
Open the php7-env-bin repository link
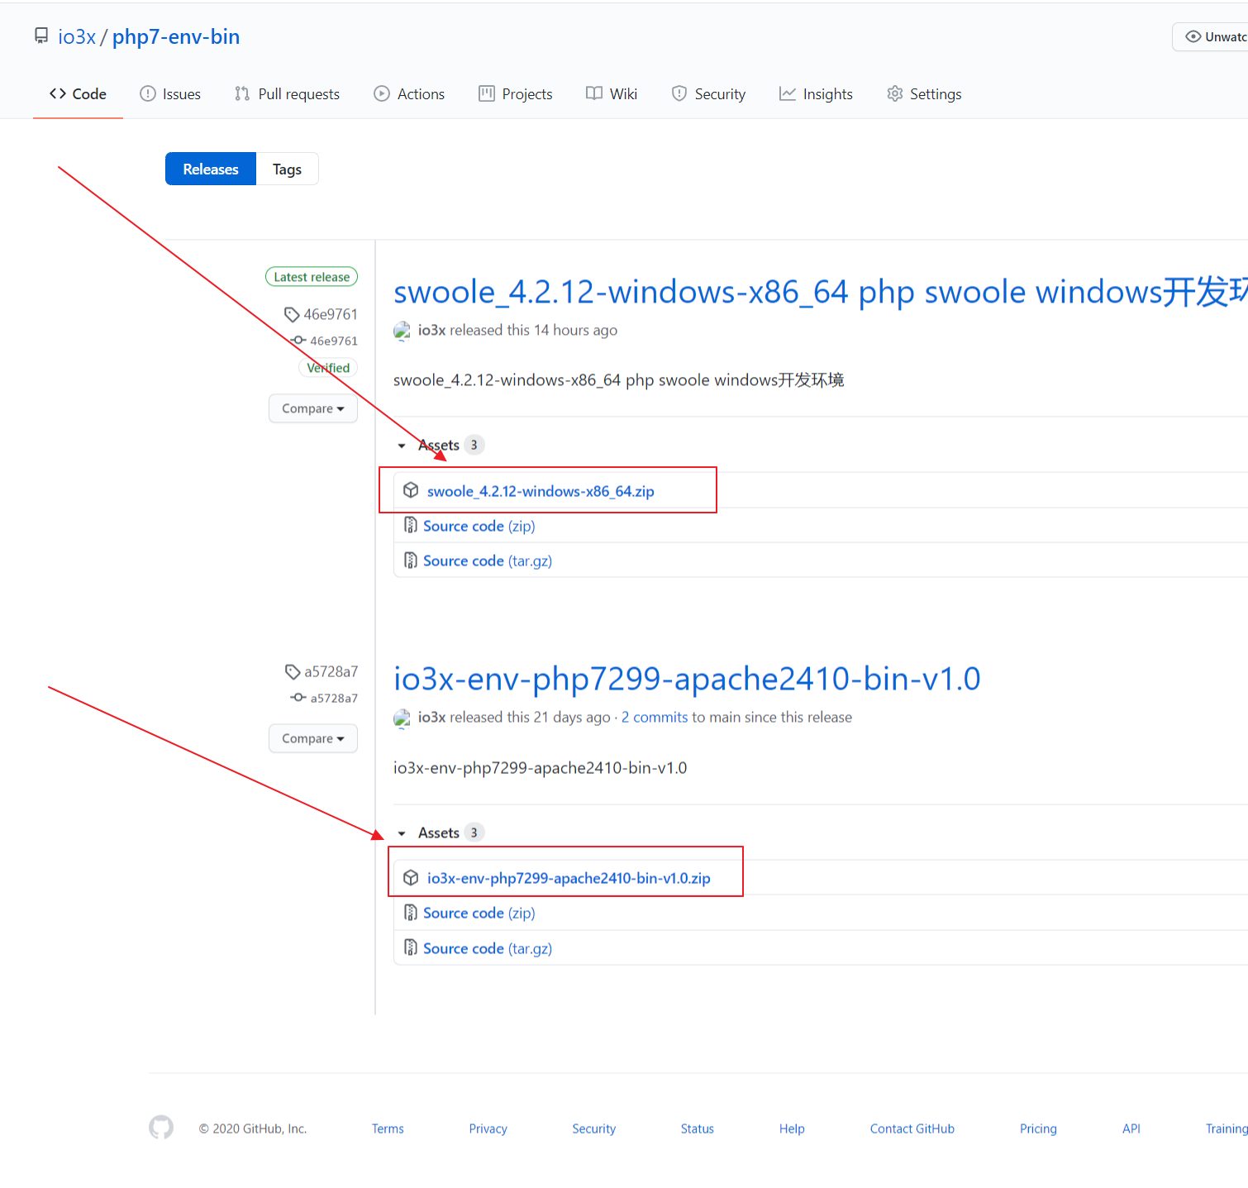[176, 37]
